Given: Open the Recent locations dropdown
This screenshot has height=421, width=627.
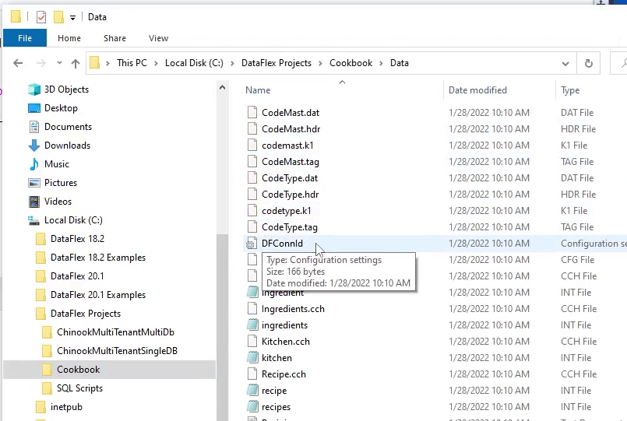Looking at the screenshot, I should 59,63.
